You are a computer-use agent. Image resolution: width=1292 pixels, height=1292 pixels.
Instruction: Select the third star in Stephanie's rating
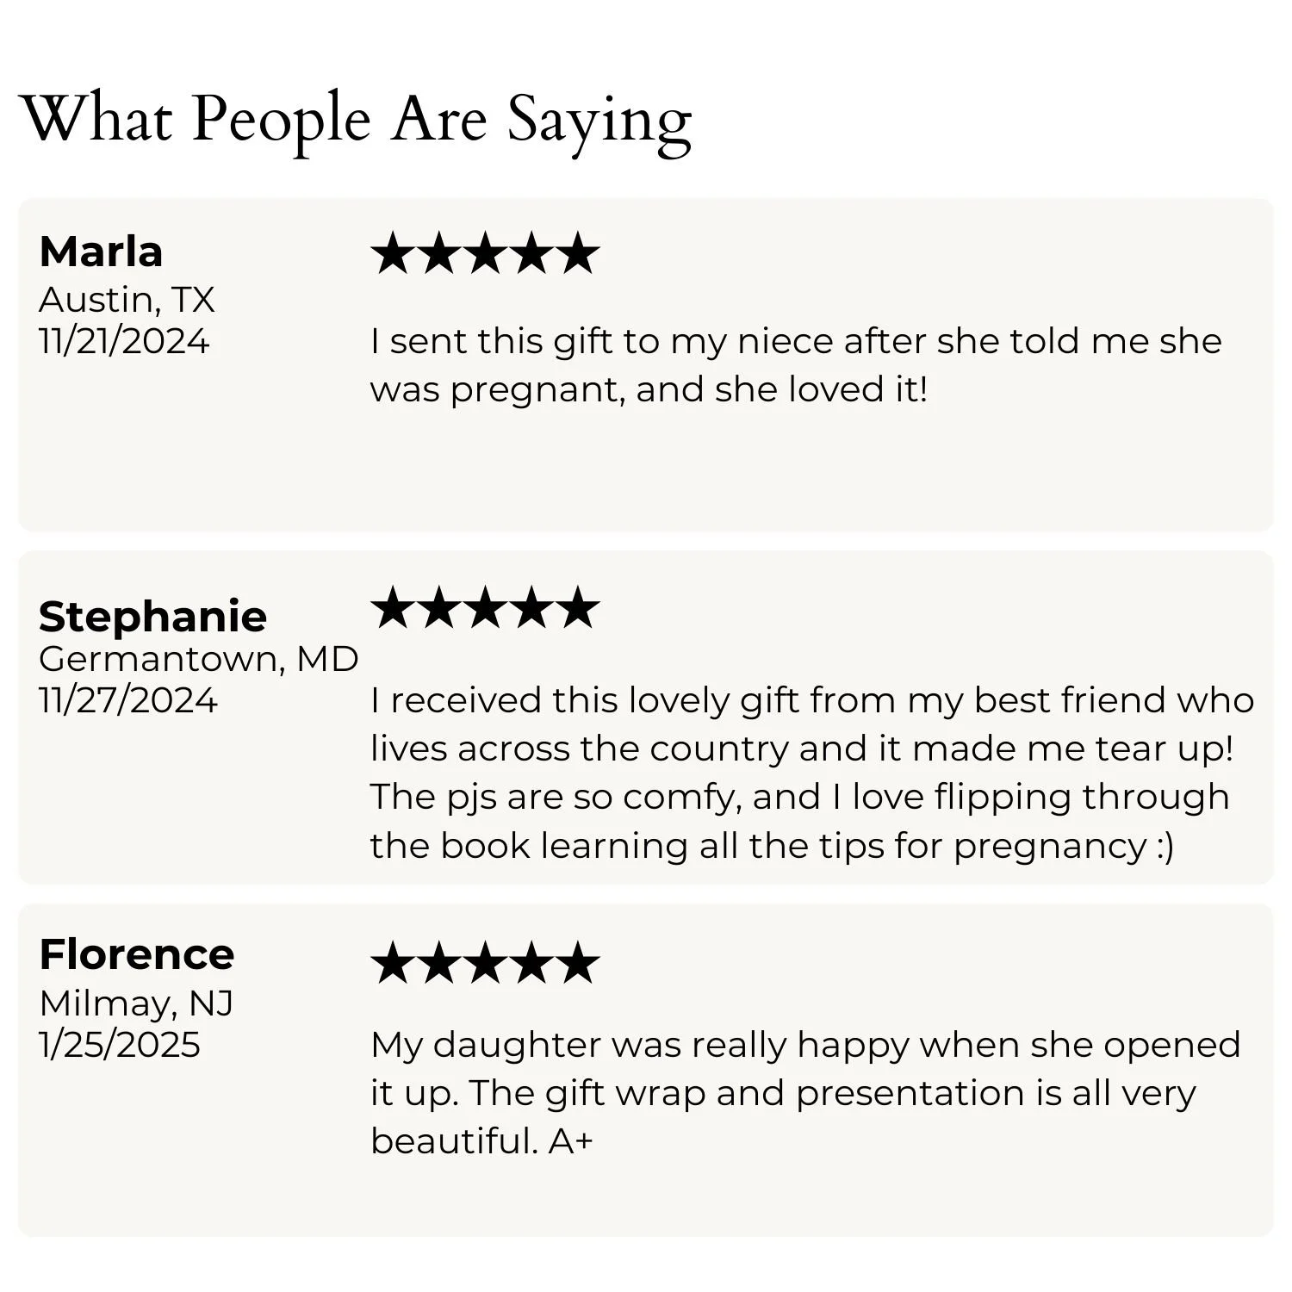[485, 607]
